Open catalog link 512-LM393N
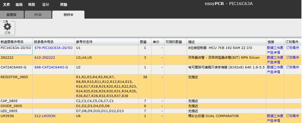 coord(45,116)
